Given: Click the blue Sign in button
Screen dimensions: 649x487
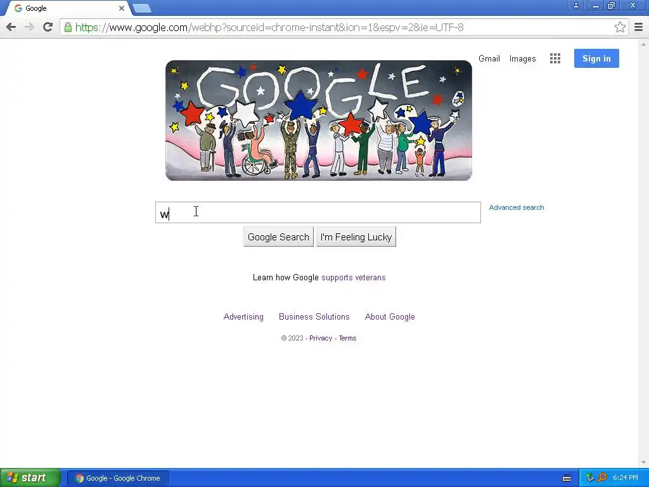Looking at the screenshot, I should point(596,58).
